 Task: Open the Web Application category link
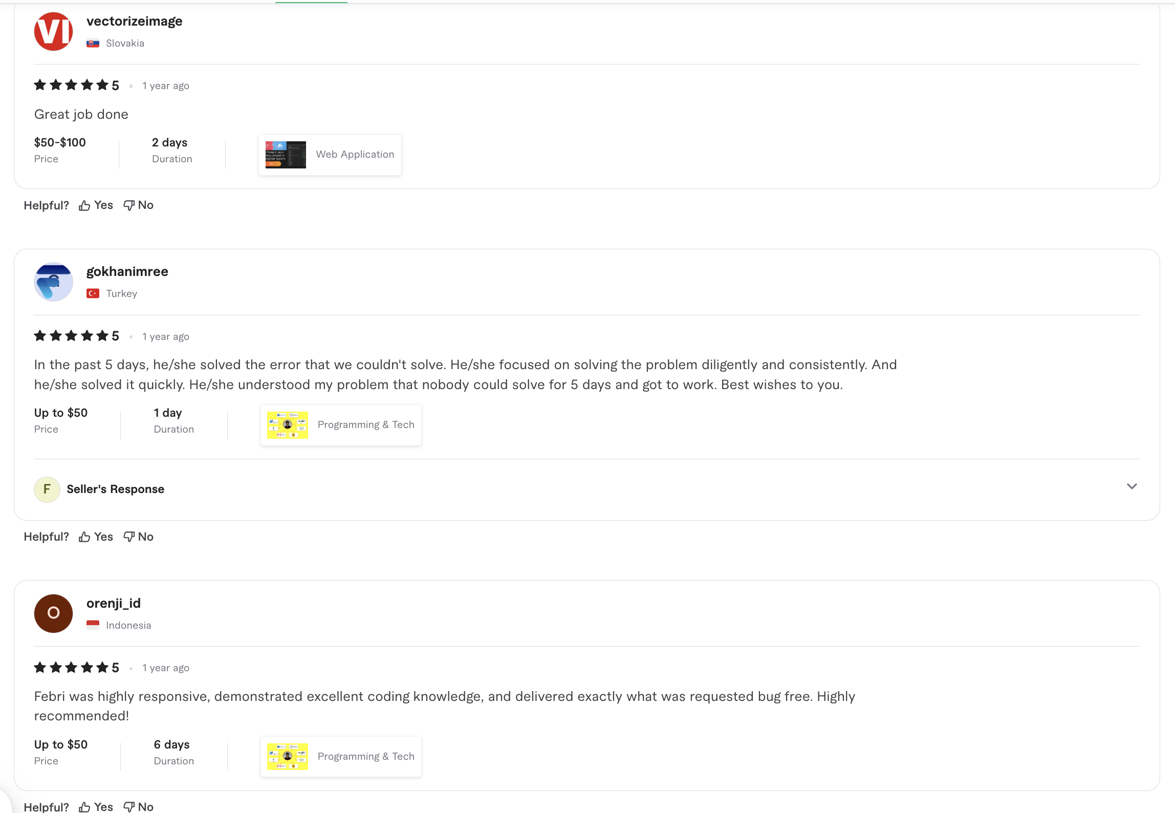pyautogui.click(x=355, y=154)
